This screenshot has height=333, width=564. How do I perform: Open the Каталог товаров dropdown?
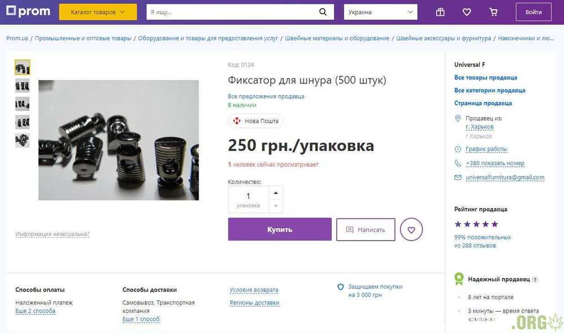click(98, 12)
